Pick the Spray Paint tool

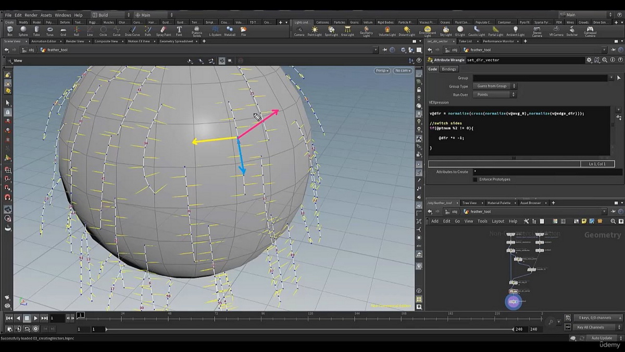coord(164,31)
